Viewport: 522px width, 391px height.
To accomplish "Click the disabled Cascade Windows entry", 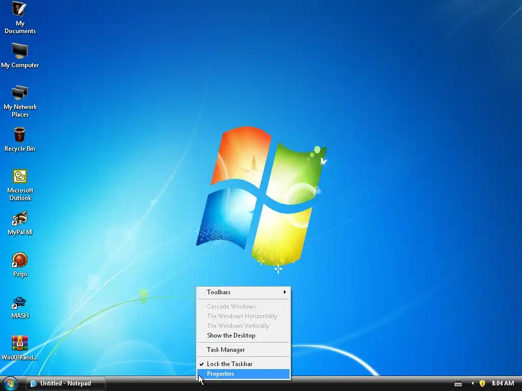I will point(243,306).
